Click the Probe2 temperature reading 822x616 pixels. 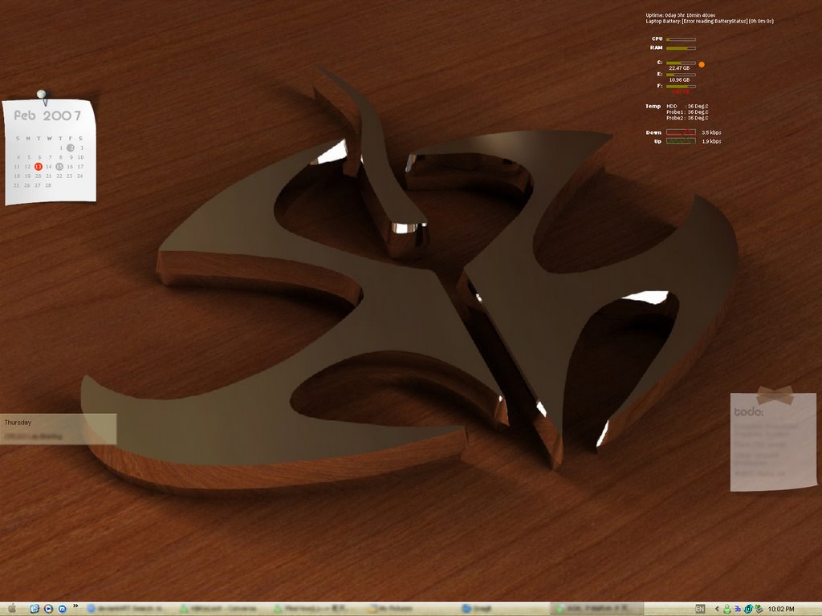pyautogui.click(x=687, y=118)
